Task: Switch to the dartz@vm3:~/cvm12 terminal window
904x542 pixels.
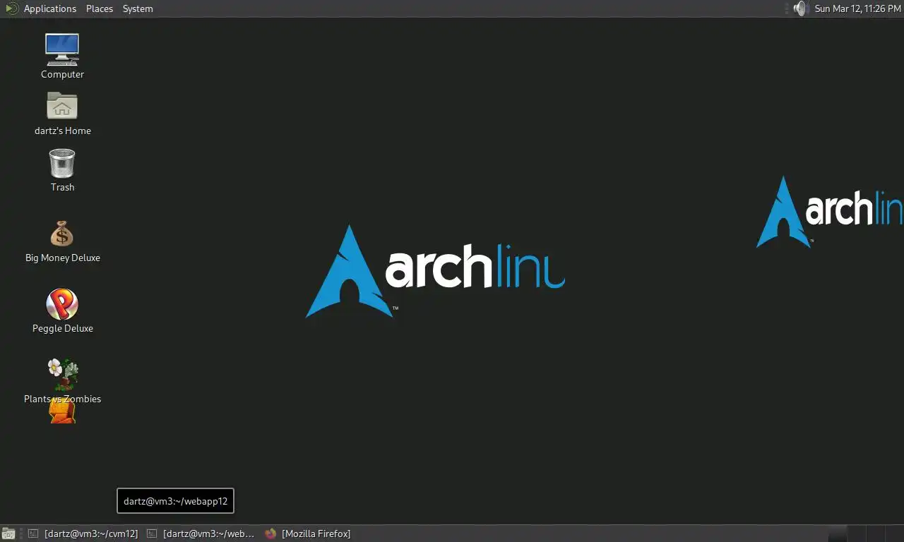Action: tap(83, 534)
